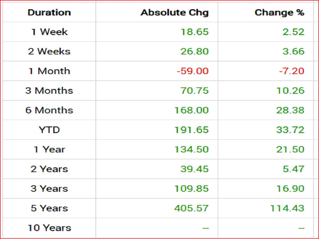
Task: Click the 2 Years row label
Action: click(x=49, y=169)
